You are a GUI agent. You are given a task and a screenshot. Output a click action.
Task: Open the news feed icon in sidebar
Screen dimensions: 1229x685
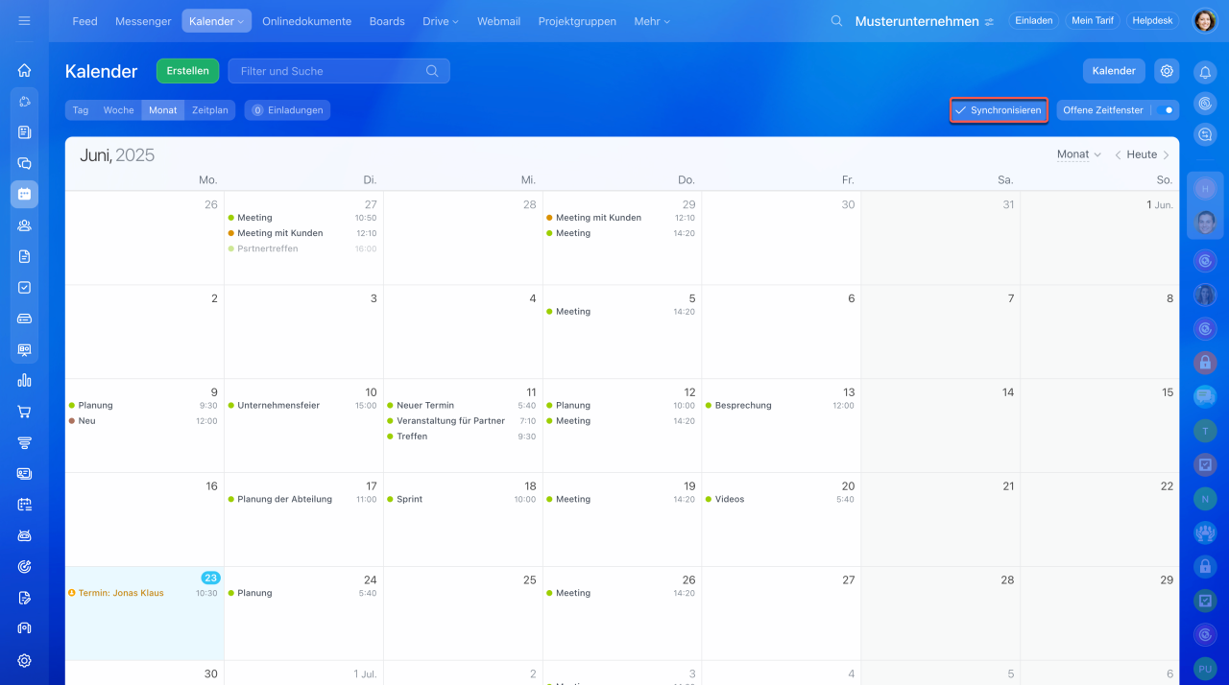point(24,132)
